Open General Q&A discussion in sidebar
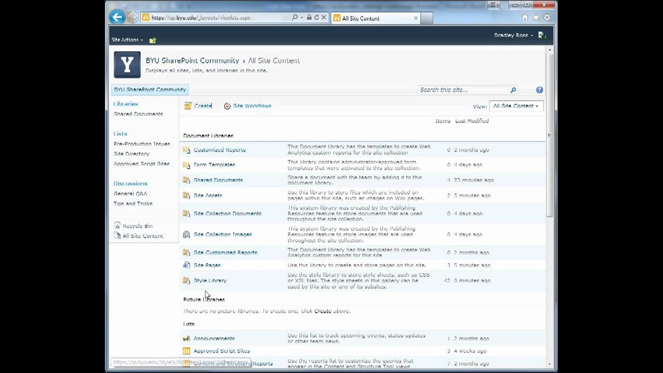The height and width of the screenshot is (373, 663). coord(131,194)
